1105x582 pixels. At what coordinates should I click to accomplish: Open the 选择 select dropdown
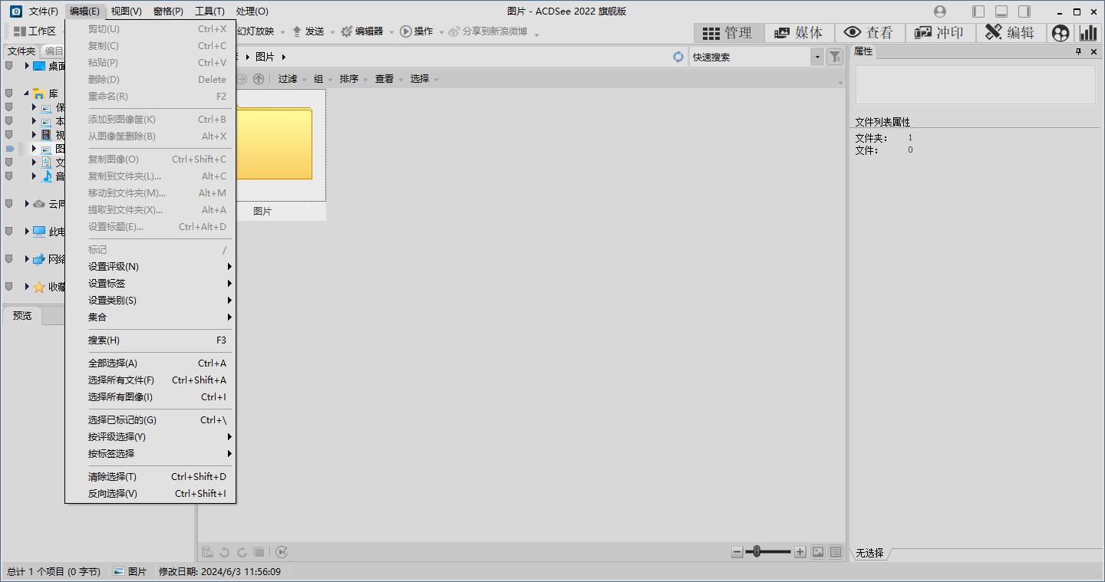424,79
